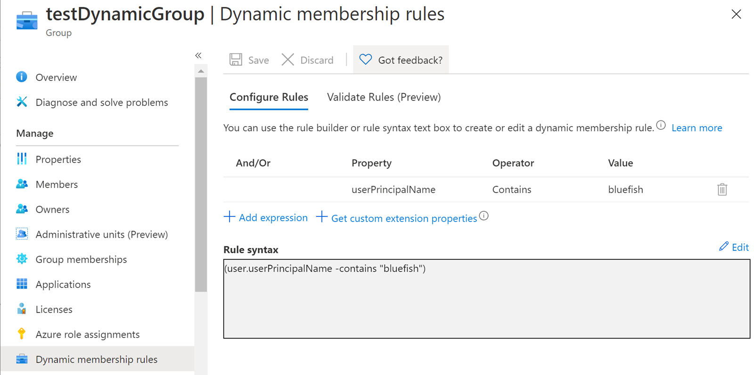Image resolution: width=754 pixels, height=375 pixels.
Task: Click the Licenses person icon
Action: [22, 309]
